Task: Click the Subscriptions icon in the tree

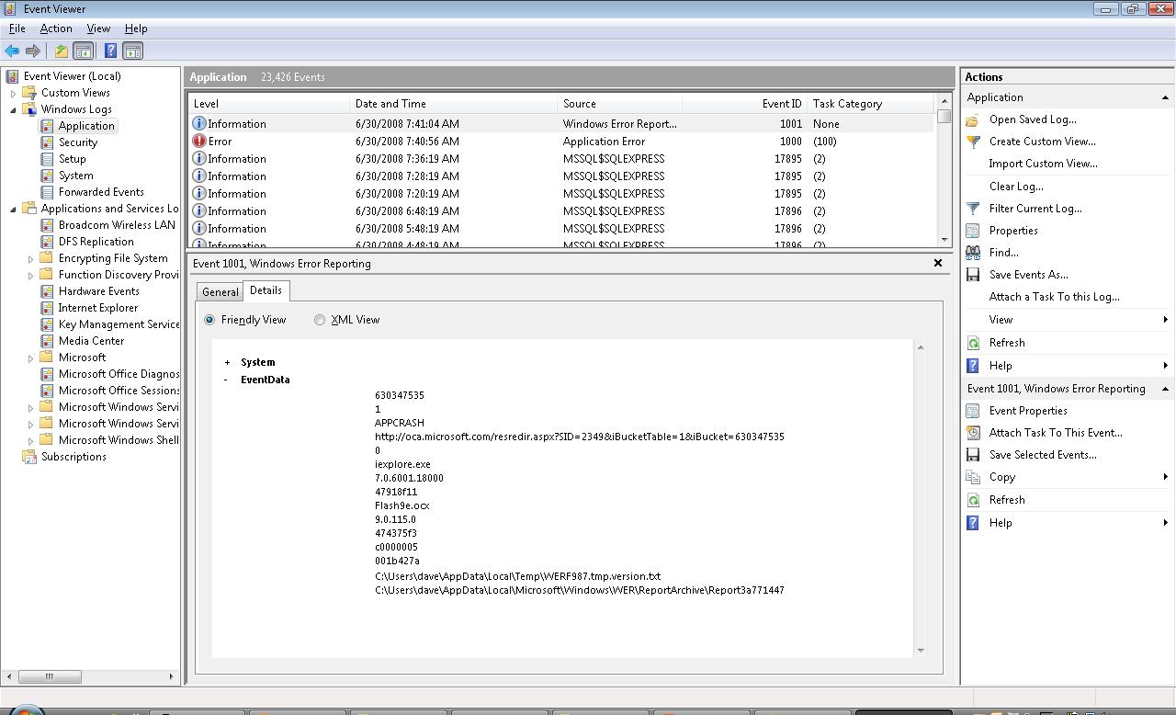Action: [29, 457]
